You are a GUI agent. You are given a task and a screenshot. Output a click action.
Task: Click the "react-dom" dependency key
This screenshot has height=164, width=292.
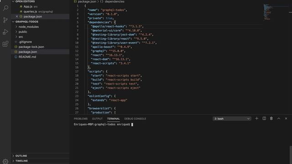(x=100, y=59)
